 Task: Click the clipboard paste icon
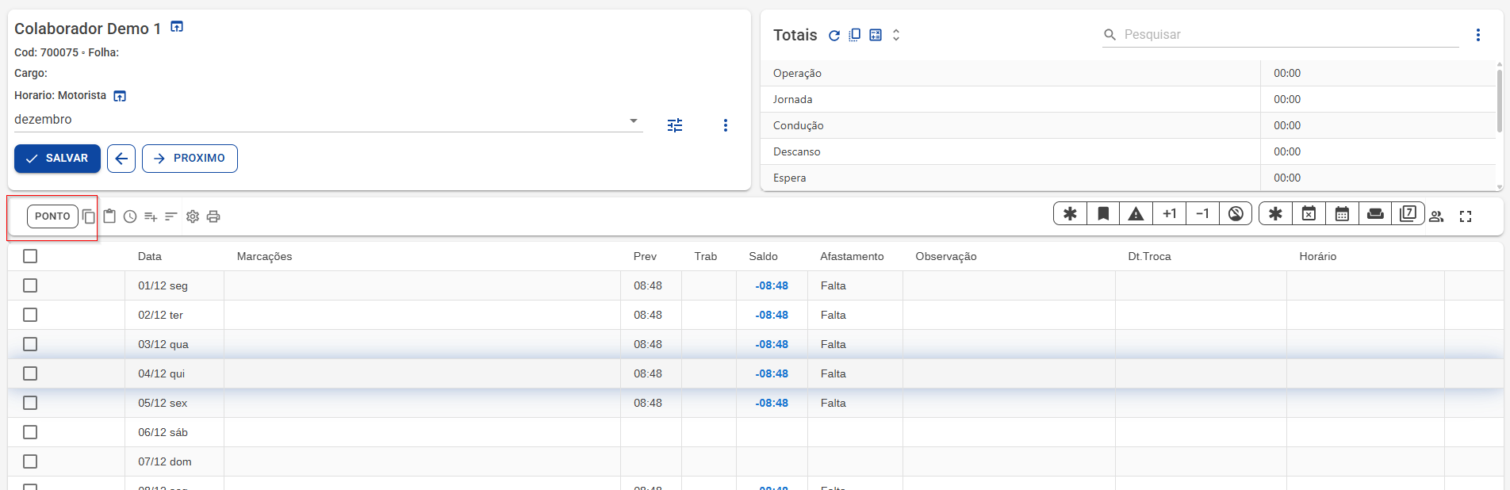click(x=109, y=216)
